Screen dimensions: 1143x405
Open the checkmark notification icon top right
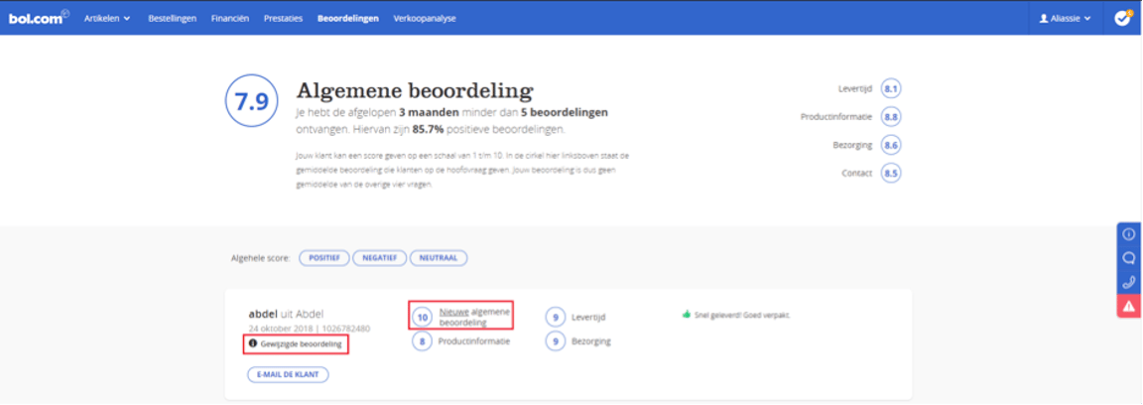pyautogui.click(x=1122, y=18)
